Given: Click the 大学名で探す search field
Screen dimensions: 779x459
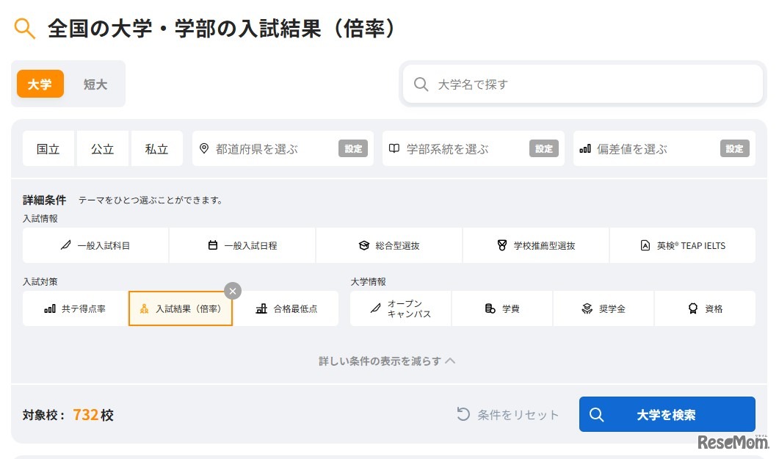Looking at the screenshot, I should click(x=581, y=84).
